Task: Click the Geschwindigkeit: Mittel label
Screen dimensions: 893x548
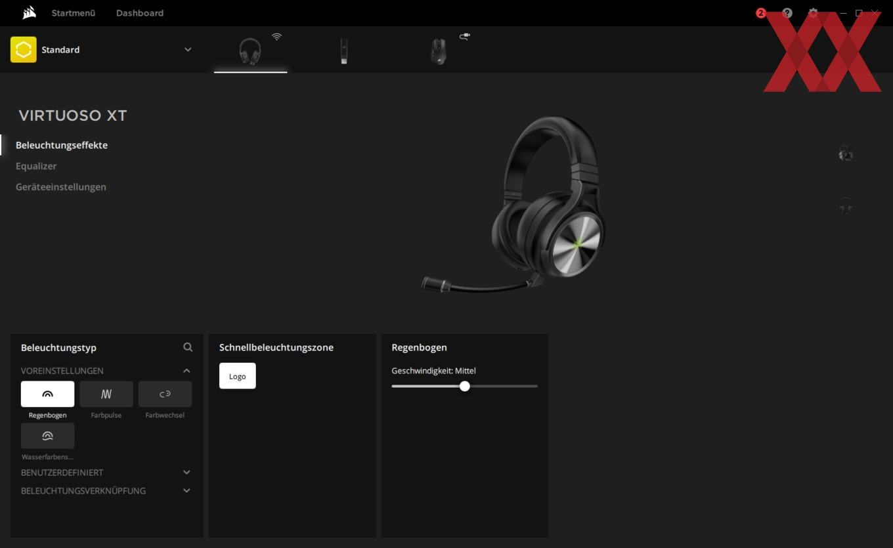Action: pyautogui.click(x=434, y=371)
